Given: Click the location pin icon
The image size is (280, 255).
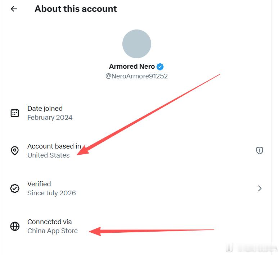Looking at the screenshot, I should coord(15,151).
